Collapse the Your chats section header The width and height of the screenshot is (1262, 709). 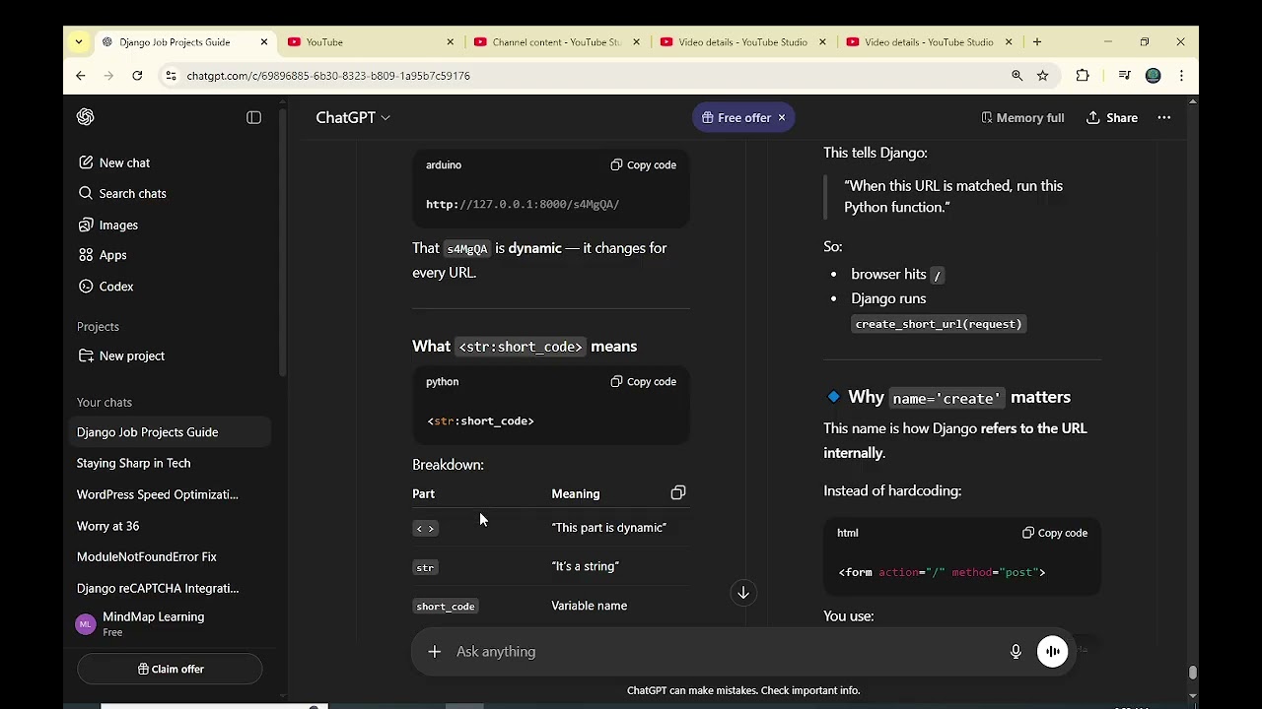pyautogui.click(x=105, y=402)
